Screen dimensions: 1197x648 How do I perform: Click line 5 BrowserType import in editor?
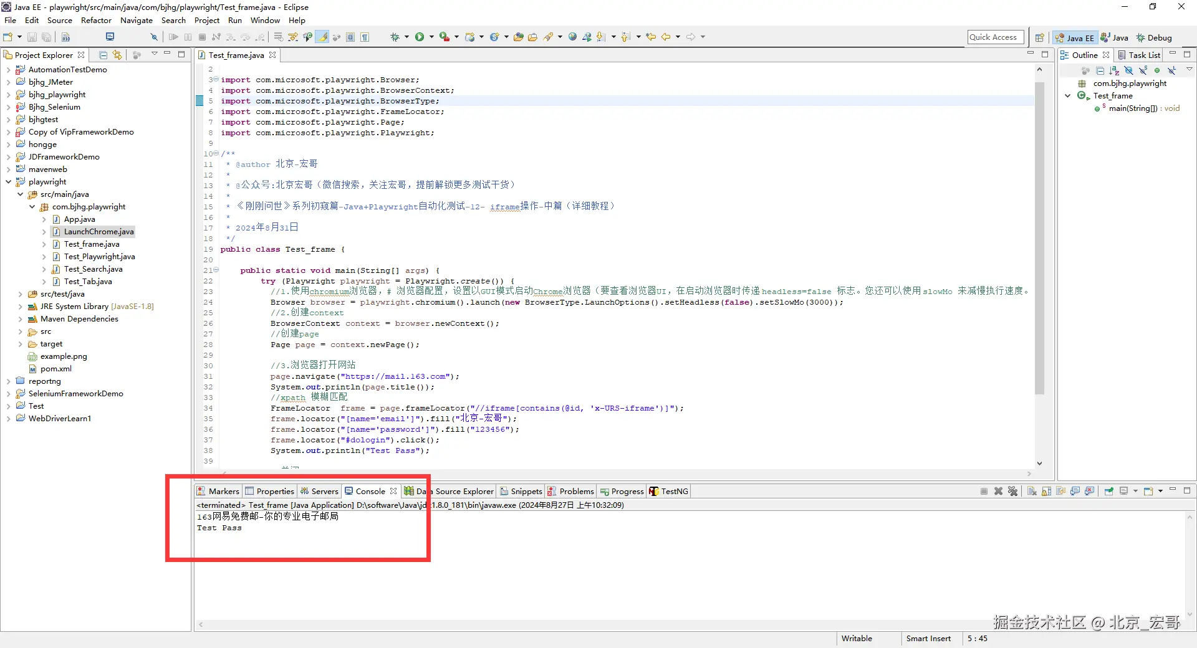pos(330,101)
